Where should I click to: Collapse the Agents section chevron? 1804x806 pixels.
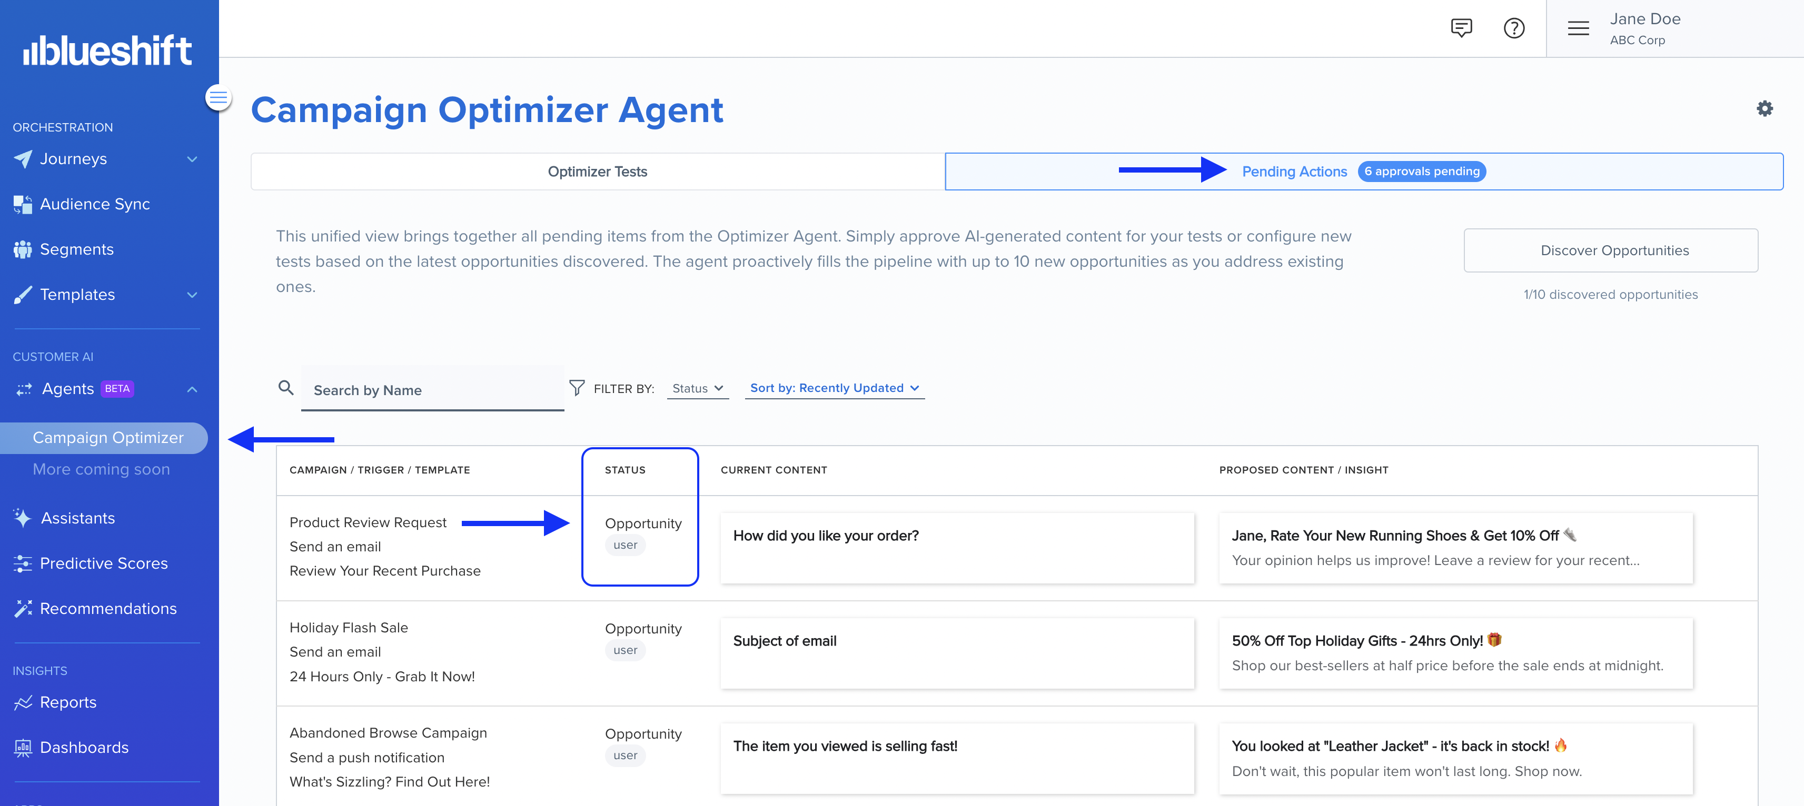(x=192, y=389)
